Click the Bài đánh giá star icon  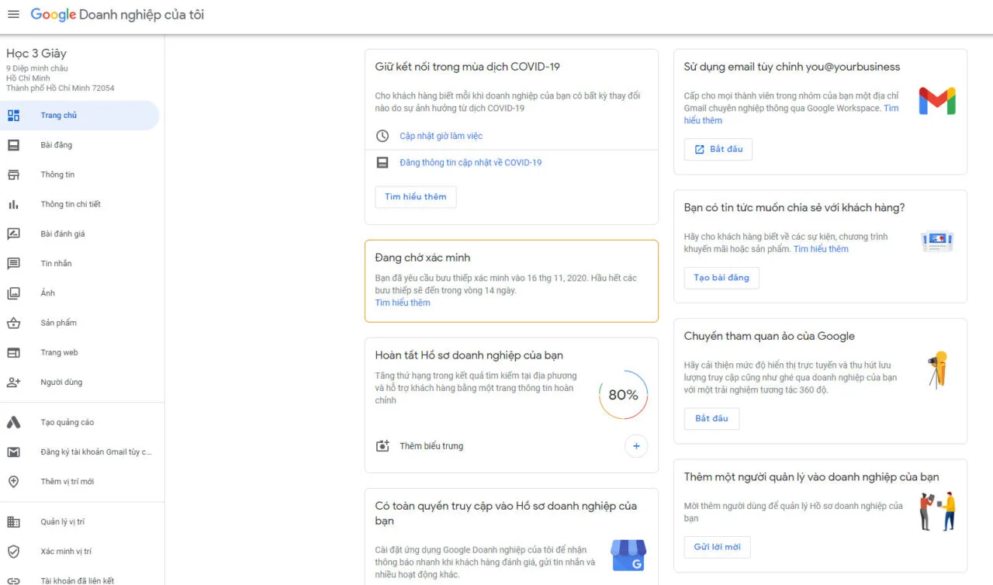(x=13, y=234)
